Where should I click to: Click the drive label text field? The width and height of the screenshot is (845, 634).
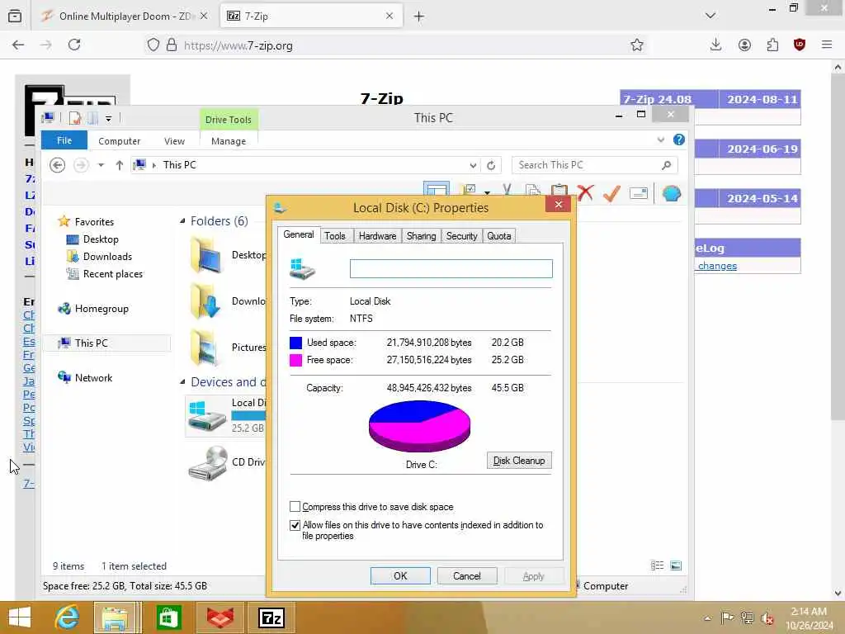451,268
